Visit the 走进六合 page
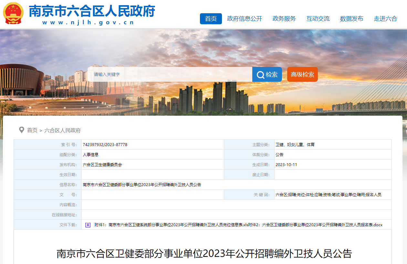The height and width of the screenshot is (264, 407). (x=385, y=19)
